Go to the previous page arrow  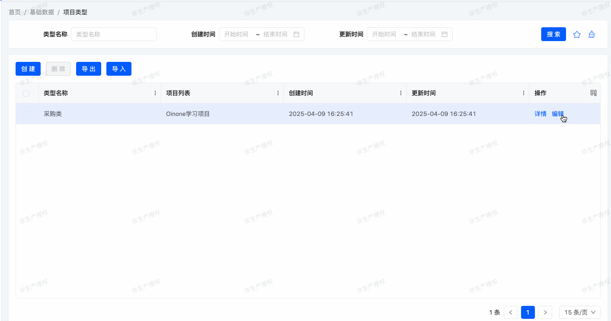click(511, 312)
